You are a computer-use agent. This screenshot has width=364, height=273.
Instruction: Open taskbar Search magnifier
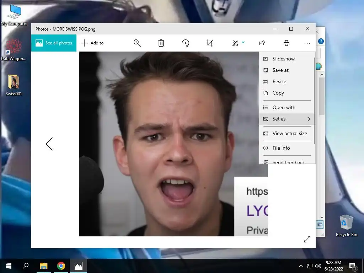tap(26, 266)
